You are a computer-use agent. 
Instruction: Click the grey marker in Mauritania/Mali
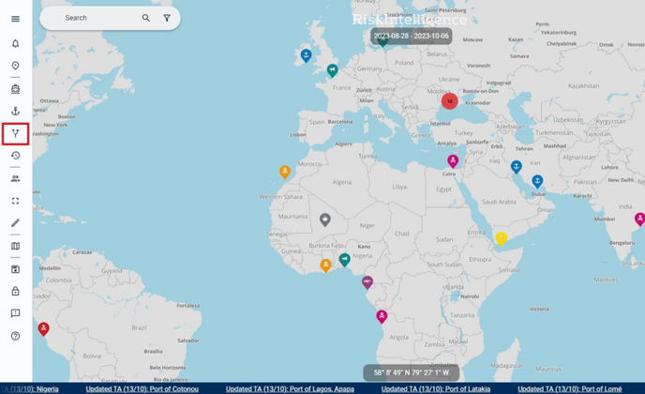click(x=325, y=220)
